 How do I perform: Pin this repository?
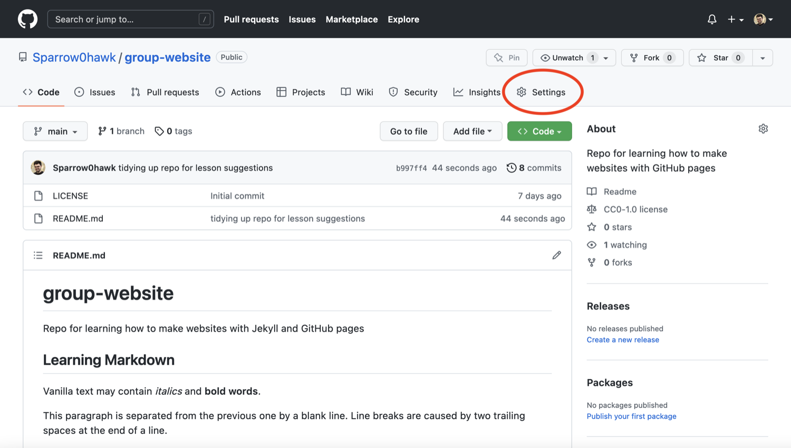tap(506, 58)
